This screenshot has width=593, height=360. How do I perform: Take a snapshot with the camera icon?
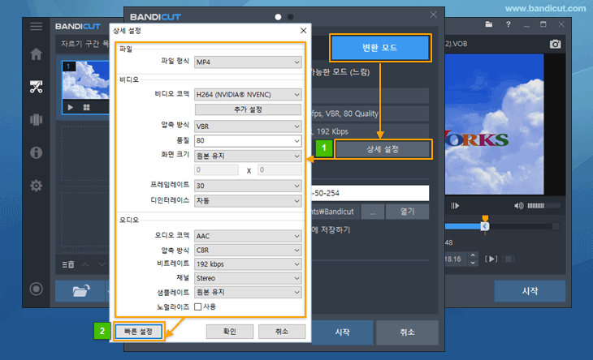coord(555,44)
